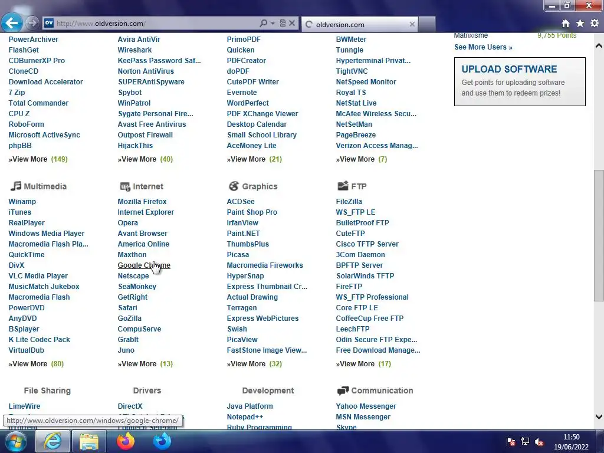Click the Internet category icon
The height and width of the screenshot is (453, 604).
(x=125, y=187)
